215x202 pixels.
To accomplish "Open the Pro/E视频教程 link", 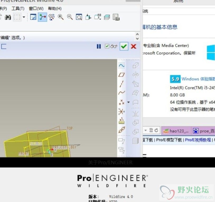I will 198,140.
